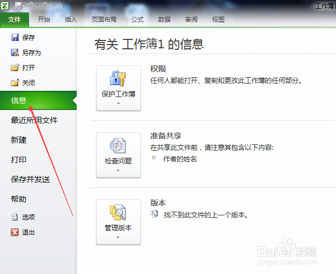This screenshot has height=274, width=336.
Task: Click the checklist 检查问题 icon
Action: pos(118,146)
